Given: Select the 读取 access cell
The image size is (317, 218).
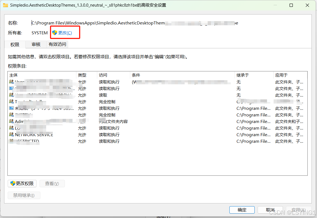Looking at the screenshot, I should click(103, 95).
